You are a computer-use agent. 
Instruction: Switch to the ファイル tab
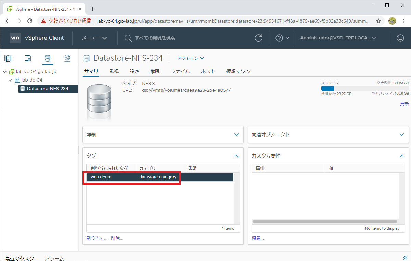[180, 71]
